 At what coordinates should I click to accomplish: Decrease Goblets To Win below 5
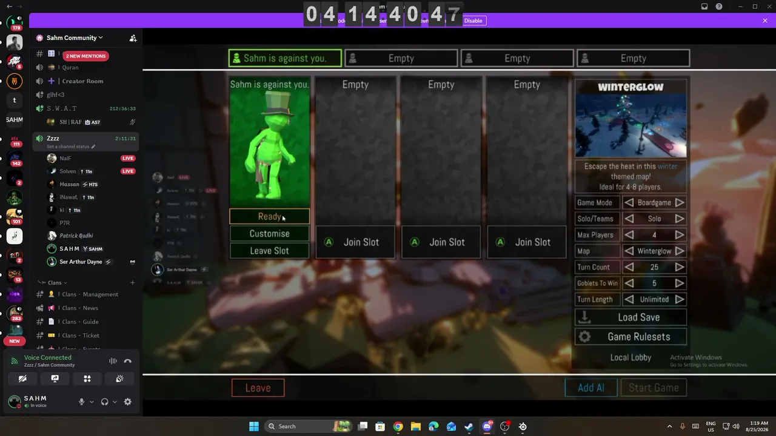click(x=629, y=283)
